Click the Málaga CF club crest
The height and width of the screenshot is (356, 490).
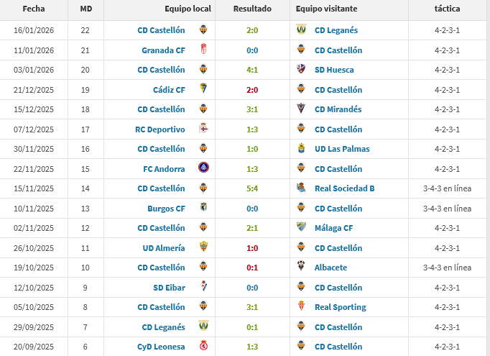tap(301, 228)
